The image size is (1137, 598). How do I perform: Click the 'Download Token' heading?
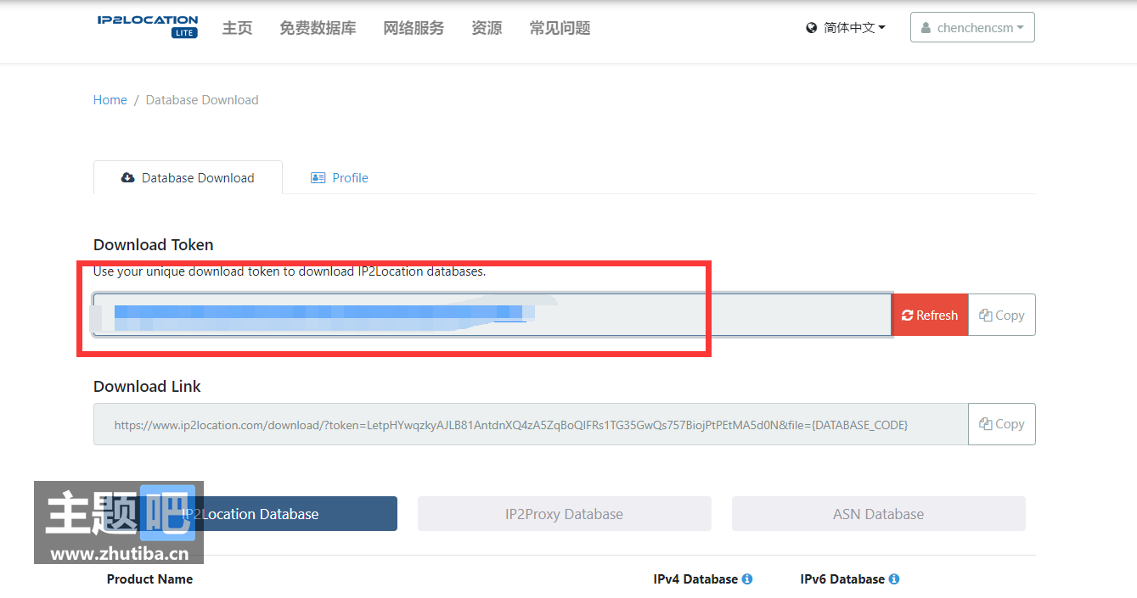pyautogui.click(x=154, y=245)
